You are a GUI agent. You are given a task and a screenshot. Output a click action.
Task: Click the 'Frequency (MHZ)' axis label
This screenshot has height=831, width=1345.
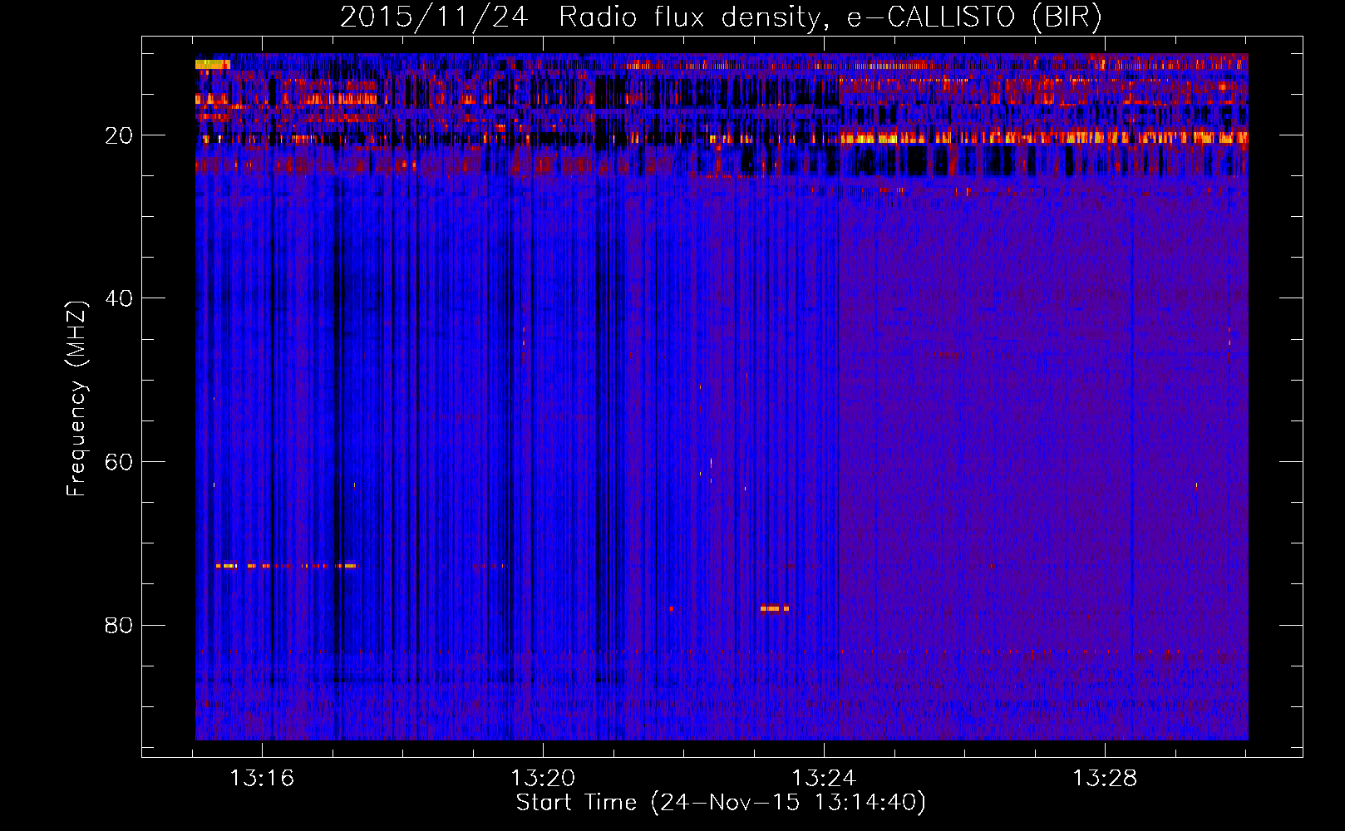click(76, 399)
